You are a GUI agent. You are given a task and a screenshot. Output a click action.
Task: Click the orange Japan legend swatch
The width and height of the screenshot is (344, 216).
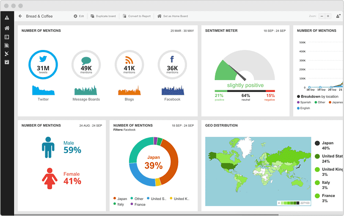115,198
